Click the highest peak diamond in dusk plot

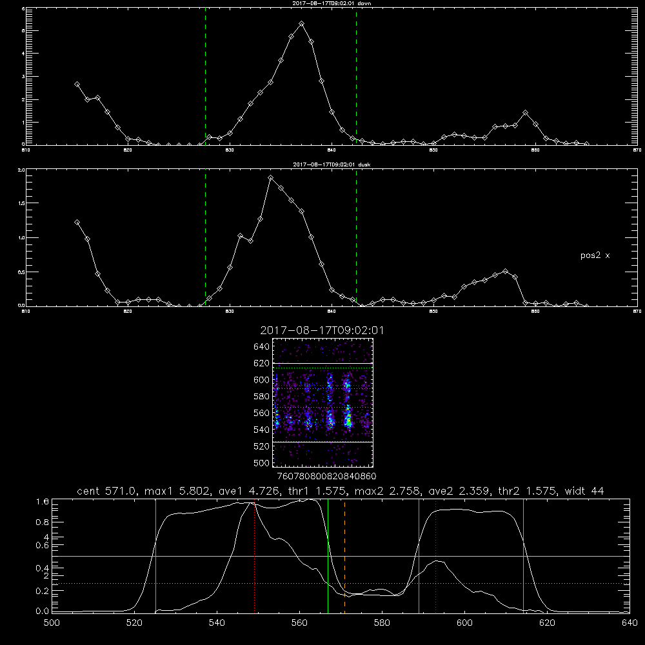[270, 178]
